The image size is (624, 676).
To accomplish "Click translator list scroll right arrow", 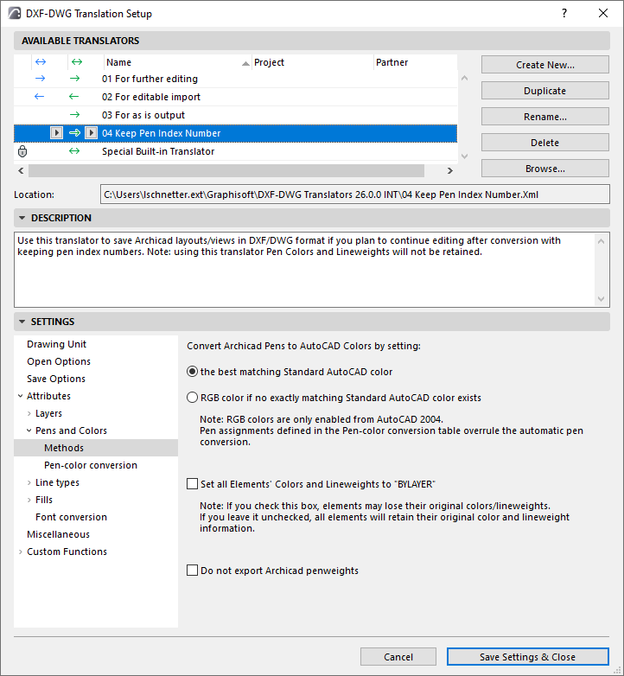I will point(450,170).
